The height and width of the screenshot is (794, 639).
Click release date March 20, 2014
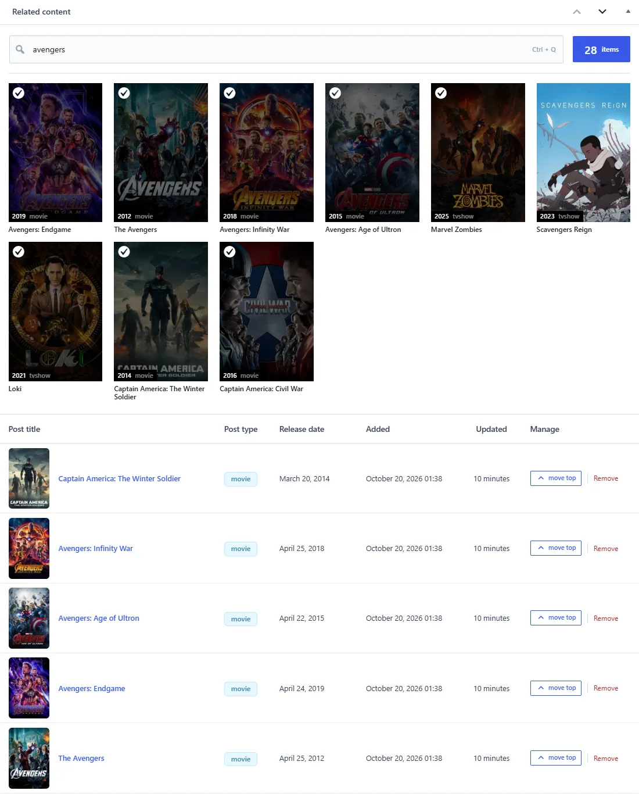(x=304, y=478)
